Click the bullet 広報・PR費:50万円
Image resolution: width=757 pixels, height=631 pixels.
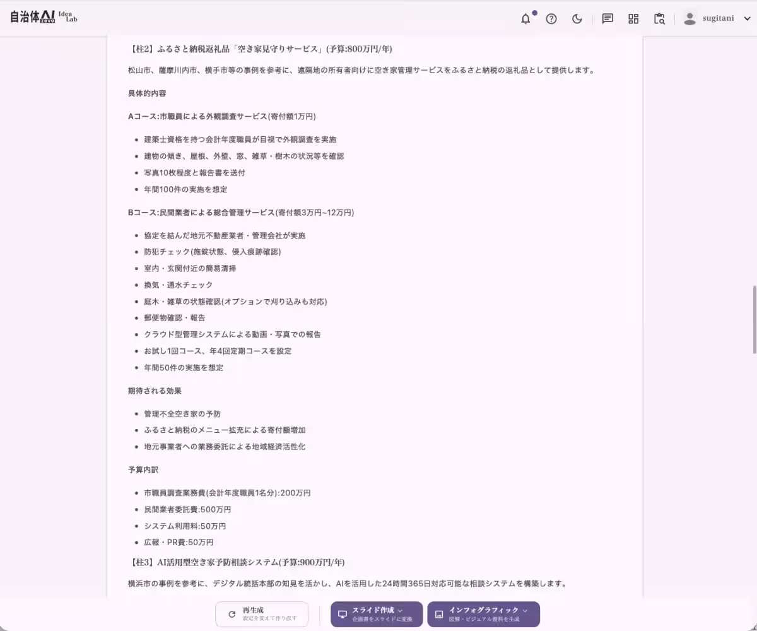click(x=179, y=542)
